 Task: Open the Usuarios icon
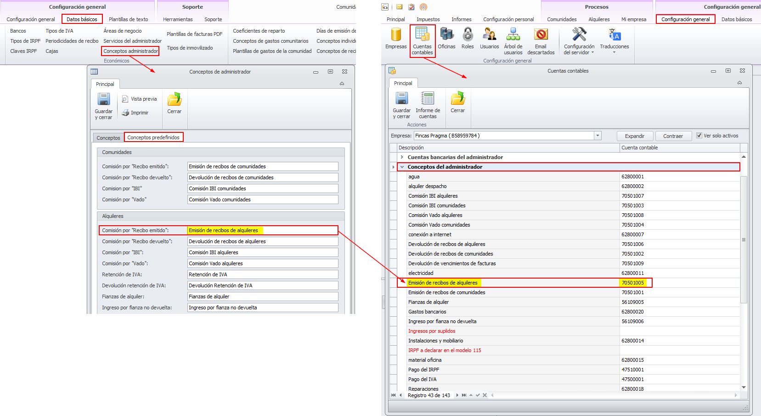[489, 38]
